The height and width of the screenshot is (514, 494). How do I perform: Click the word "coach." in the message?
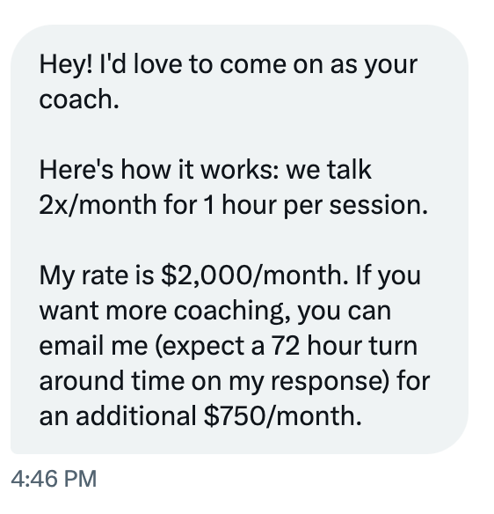79,99
